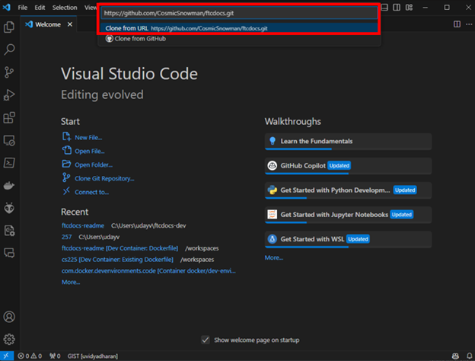Open the Run and Debug view
The image size is (475, 361).
click(10, 95)
